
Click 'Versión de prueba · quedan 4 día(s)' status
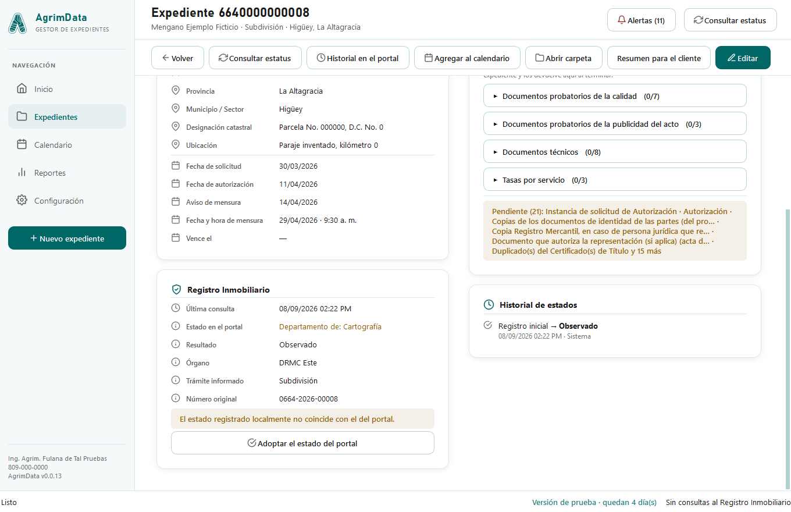pyautogui.click(x=594, y=502)
